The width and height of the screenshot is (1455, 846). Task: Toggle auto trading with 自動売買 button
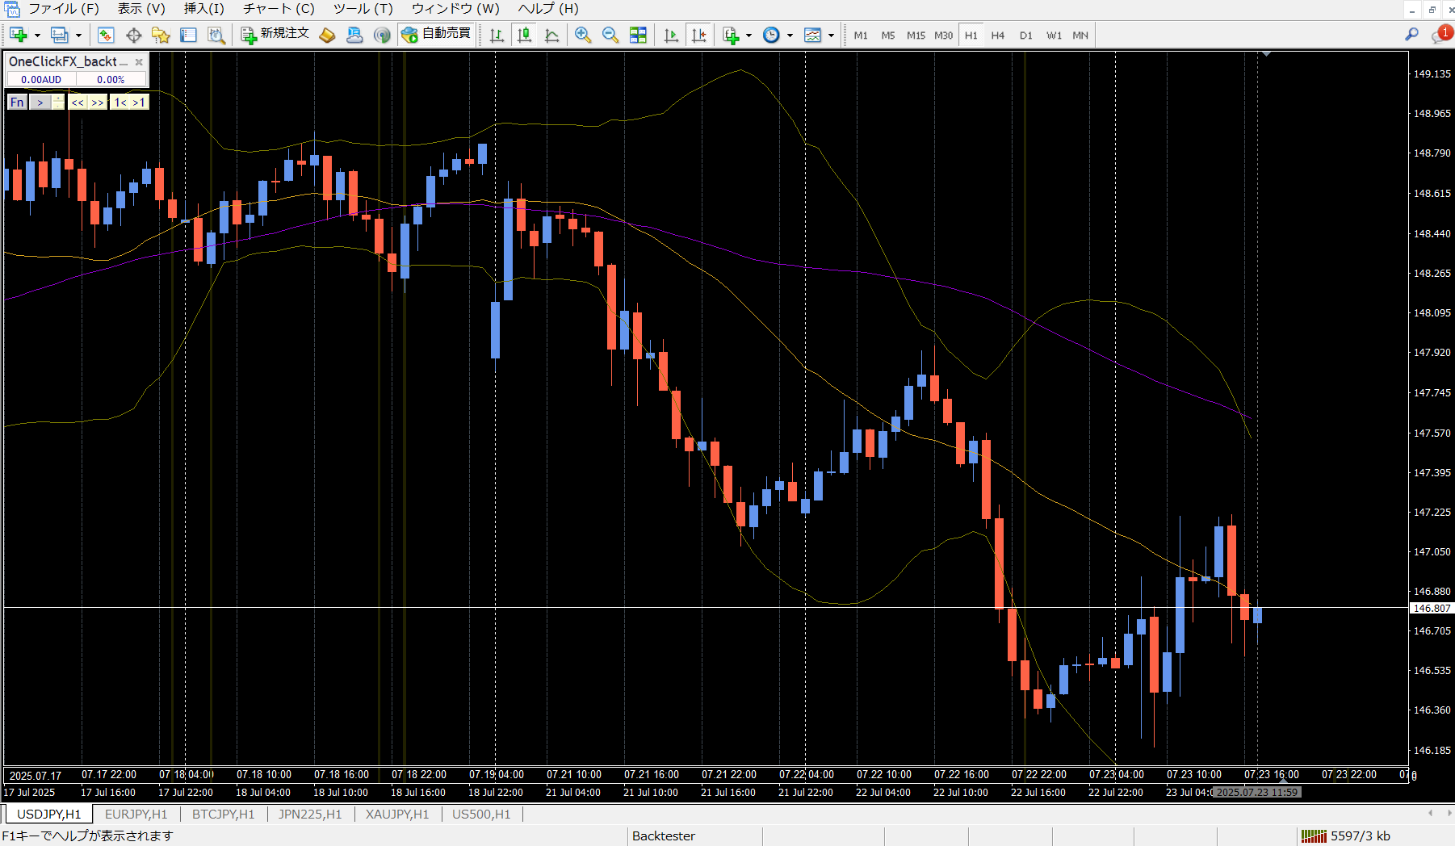point(436,35)
